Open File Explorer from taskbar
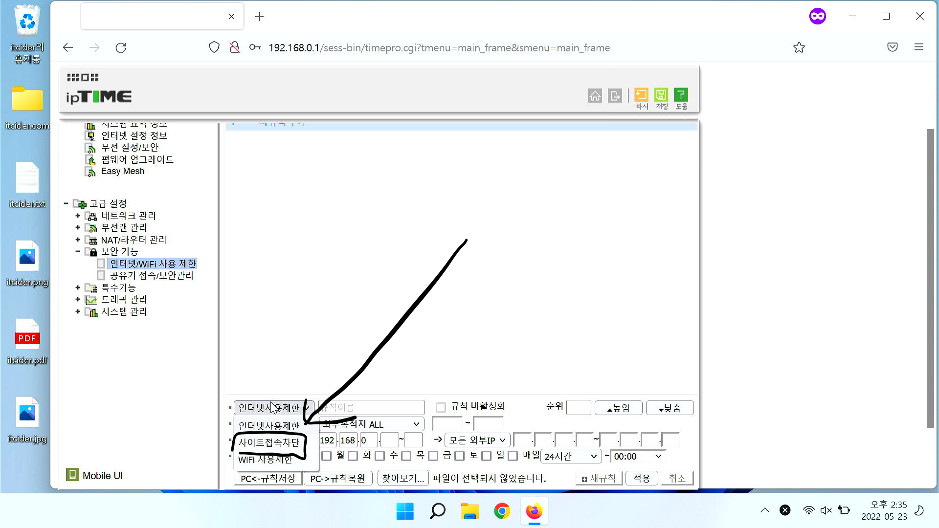This screenshot has width=939, height=528. 469,511
